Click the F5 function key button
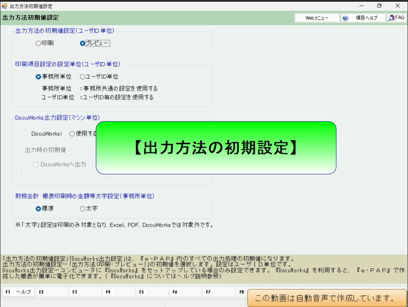The height and width of the screenshot is (307, 408). (x=152, y=292)
